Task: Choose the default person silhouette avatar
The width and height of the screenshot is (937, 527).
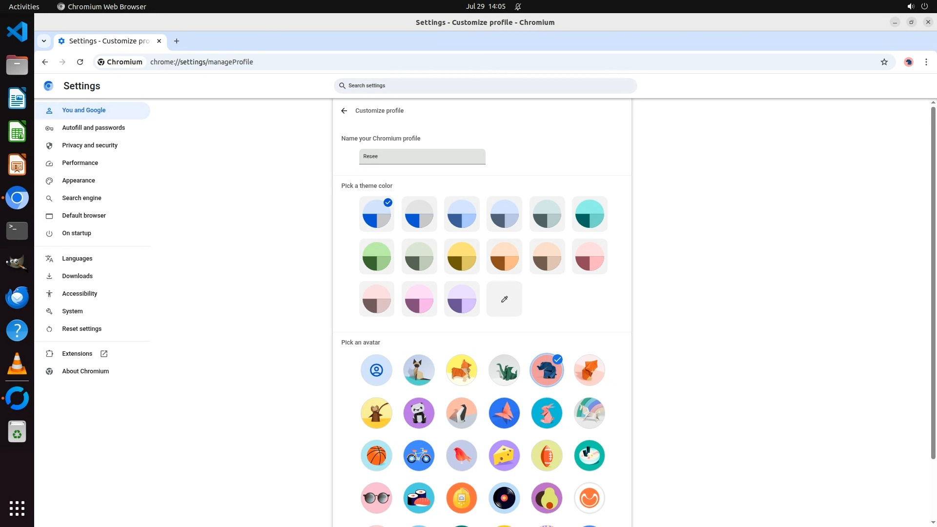Action: pos(376,370)
